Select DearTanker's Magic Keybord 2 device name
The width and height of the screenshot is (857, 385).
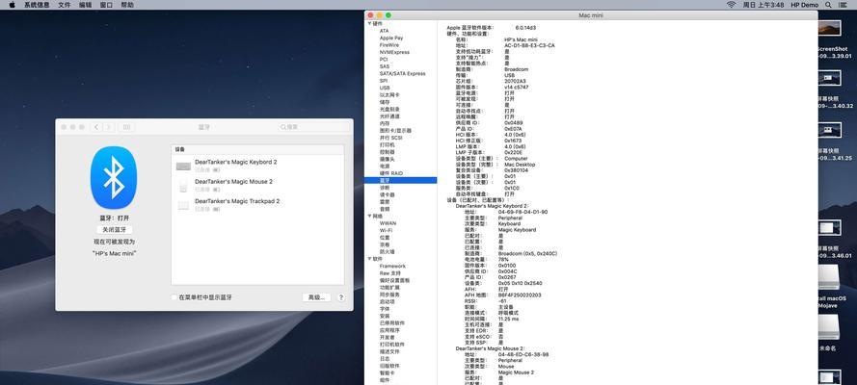(235, 163)
